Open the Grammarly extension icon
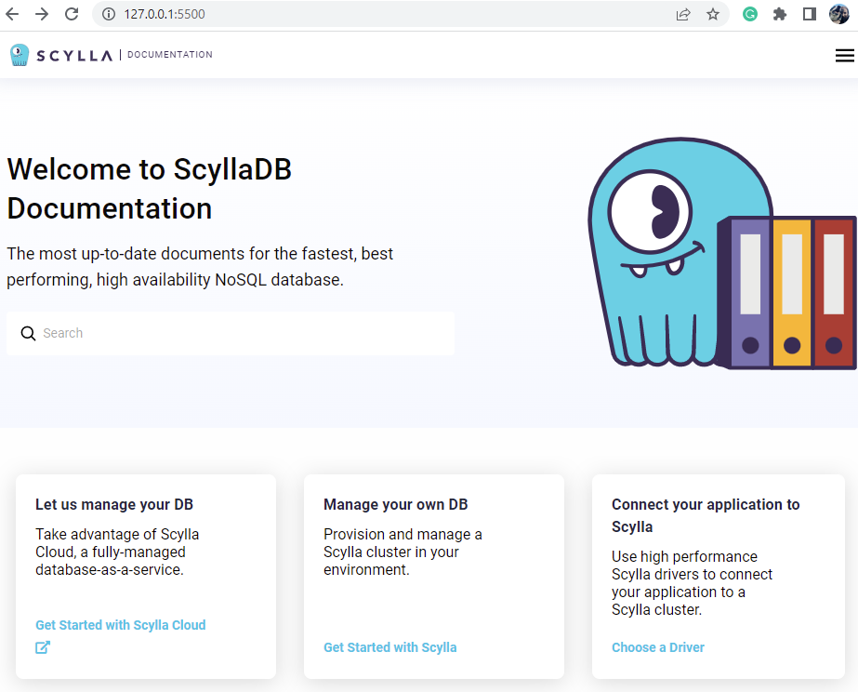The width and height of the screenshot is (858, 692). [x=749, y=14]
